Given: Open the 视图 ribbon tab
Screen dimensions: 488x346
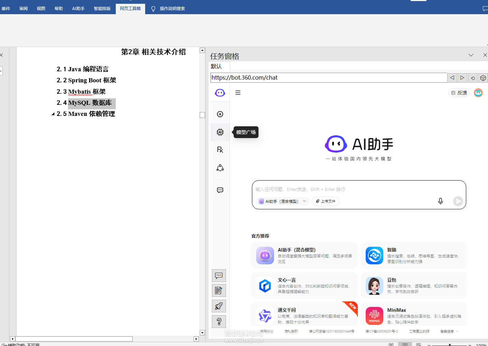Looking at the screenshot, I should tap(41, 9).
